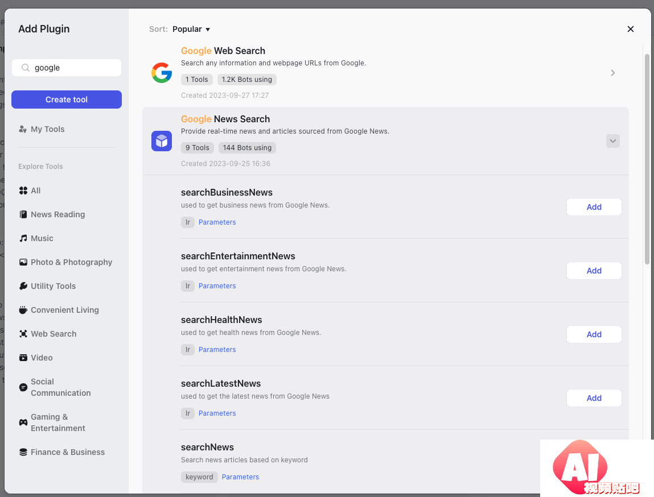Screen dimensions: 654x497
Task: Add the searchBusinessNews tool
Action: (x=594, y=207)
